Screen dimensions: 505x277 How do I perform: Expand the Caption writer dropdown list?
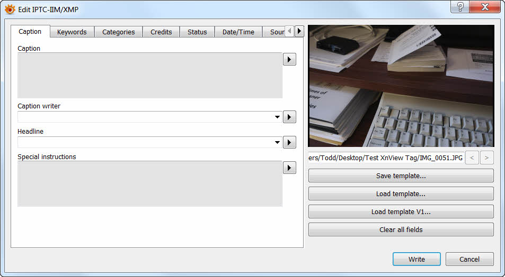pyautogui.click(x=277, y=117)
